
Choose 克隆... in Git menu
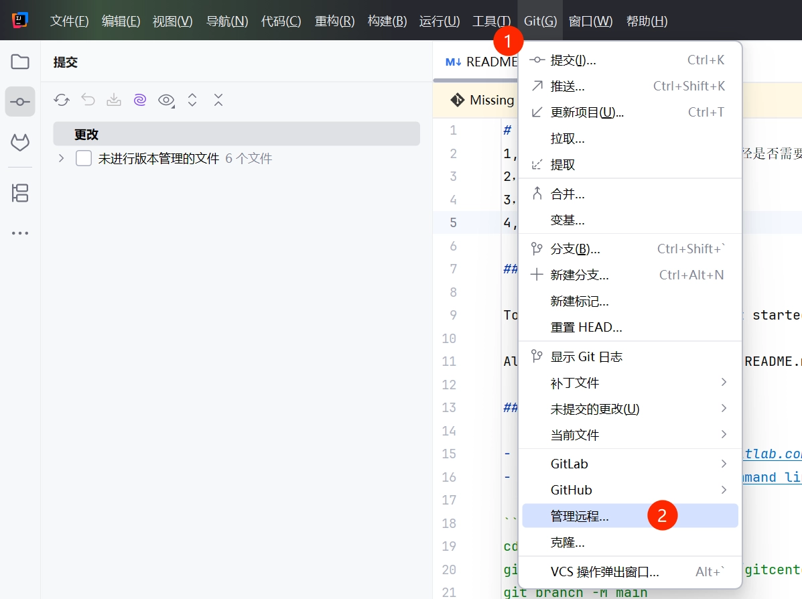pos(630,541)
